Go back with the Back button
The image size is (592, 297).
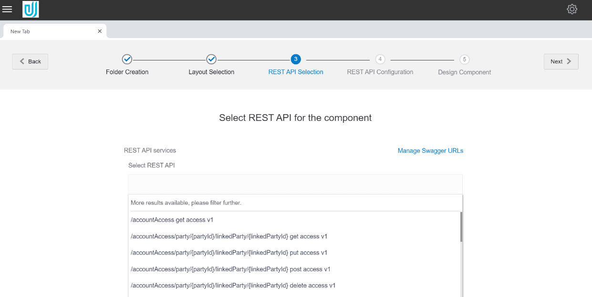[30, 61]
